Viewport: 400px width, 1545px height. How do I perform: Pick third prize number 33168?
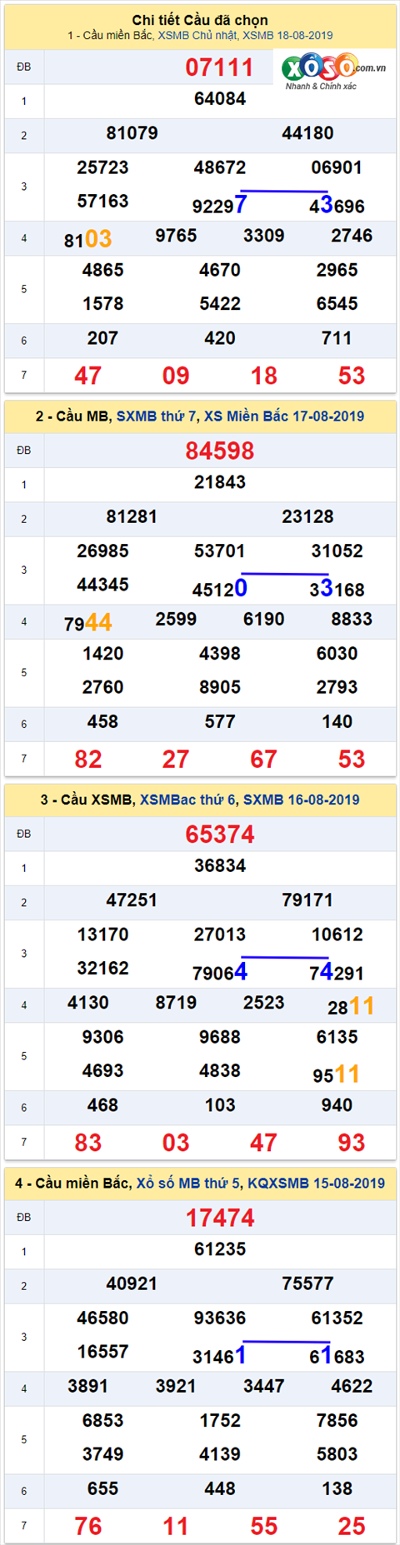[337, 588]
